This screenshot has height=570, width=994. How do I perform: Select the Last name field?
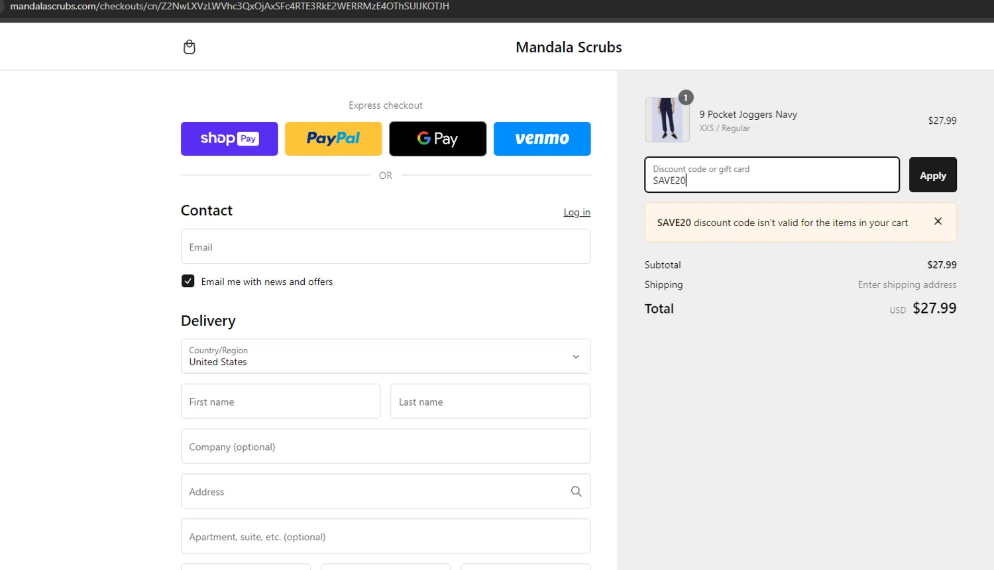[x=490, y=401]
